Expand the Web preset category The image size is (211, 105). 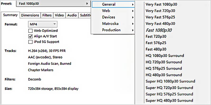[113, 11]
